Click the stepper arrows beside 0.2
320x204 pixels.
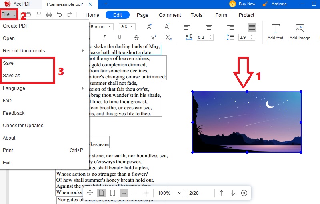point(210,37)
